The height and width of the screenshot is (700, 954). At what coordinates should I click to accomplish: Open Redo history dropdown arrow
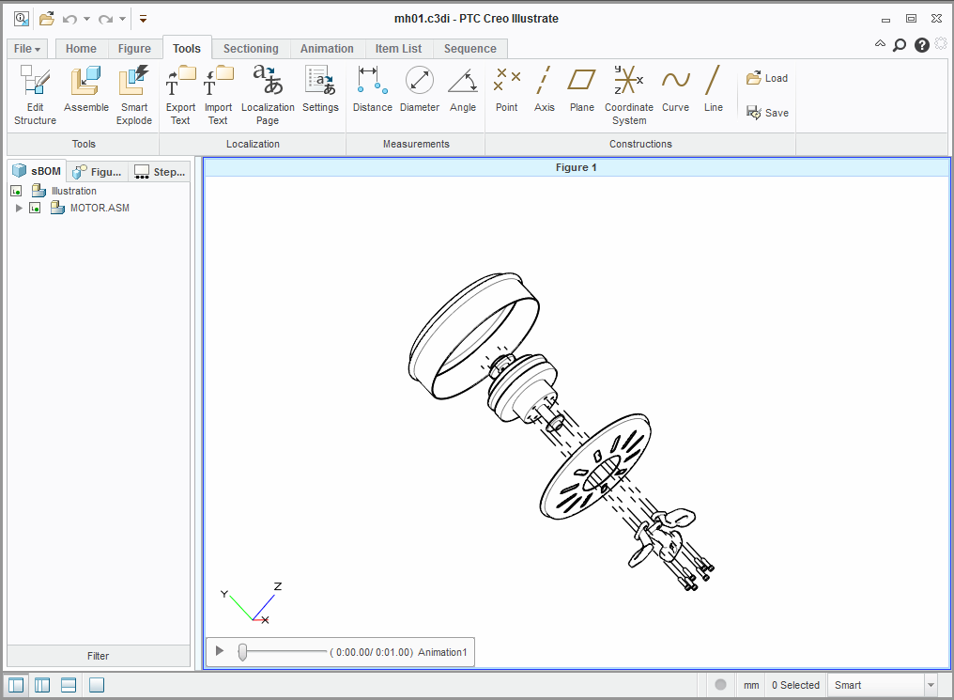(122, 19)
